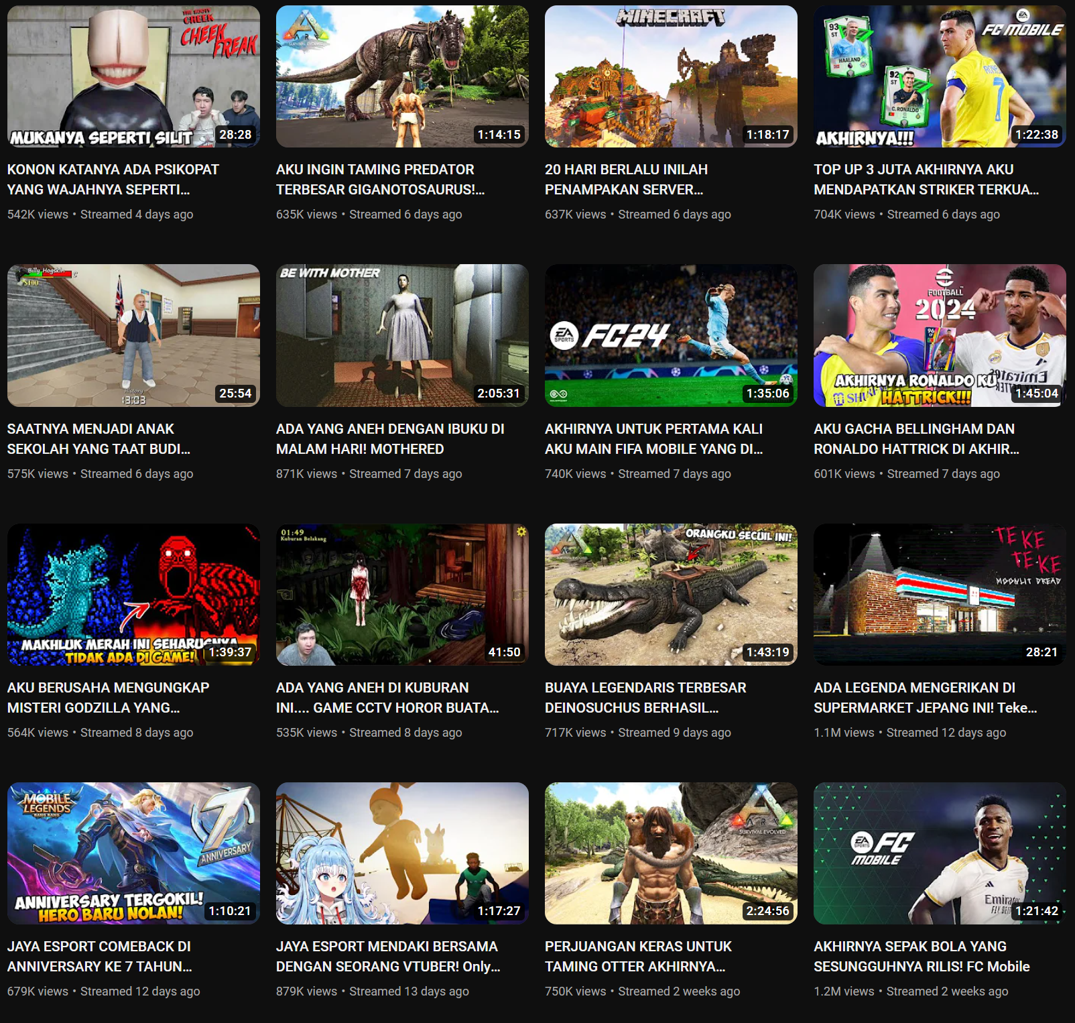This screenshot has width=1075, height=1023.
Task: Click title '20 HARI BERLALU INILAH PENAMPAKAN SERVER...'
Action: (626, 180)
